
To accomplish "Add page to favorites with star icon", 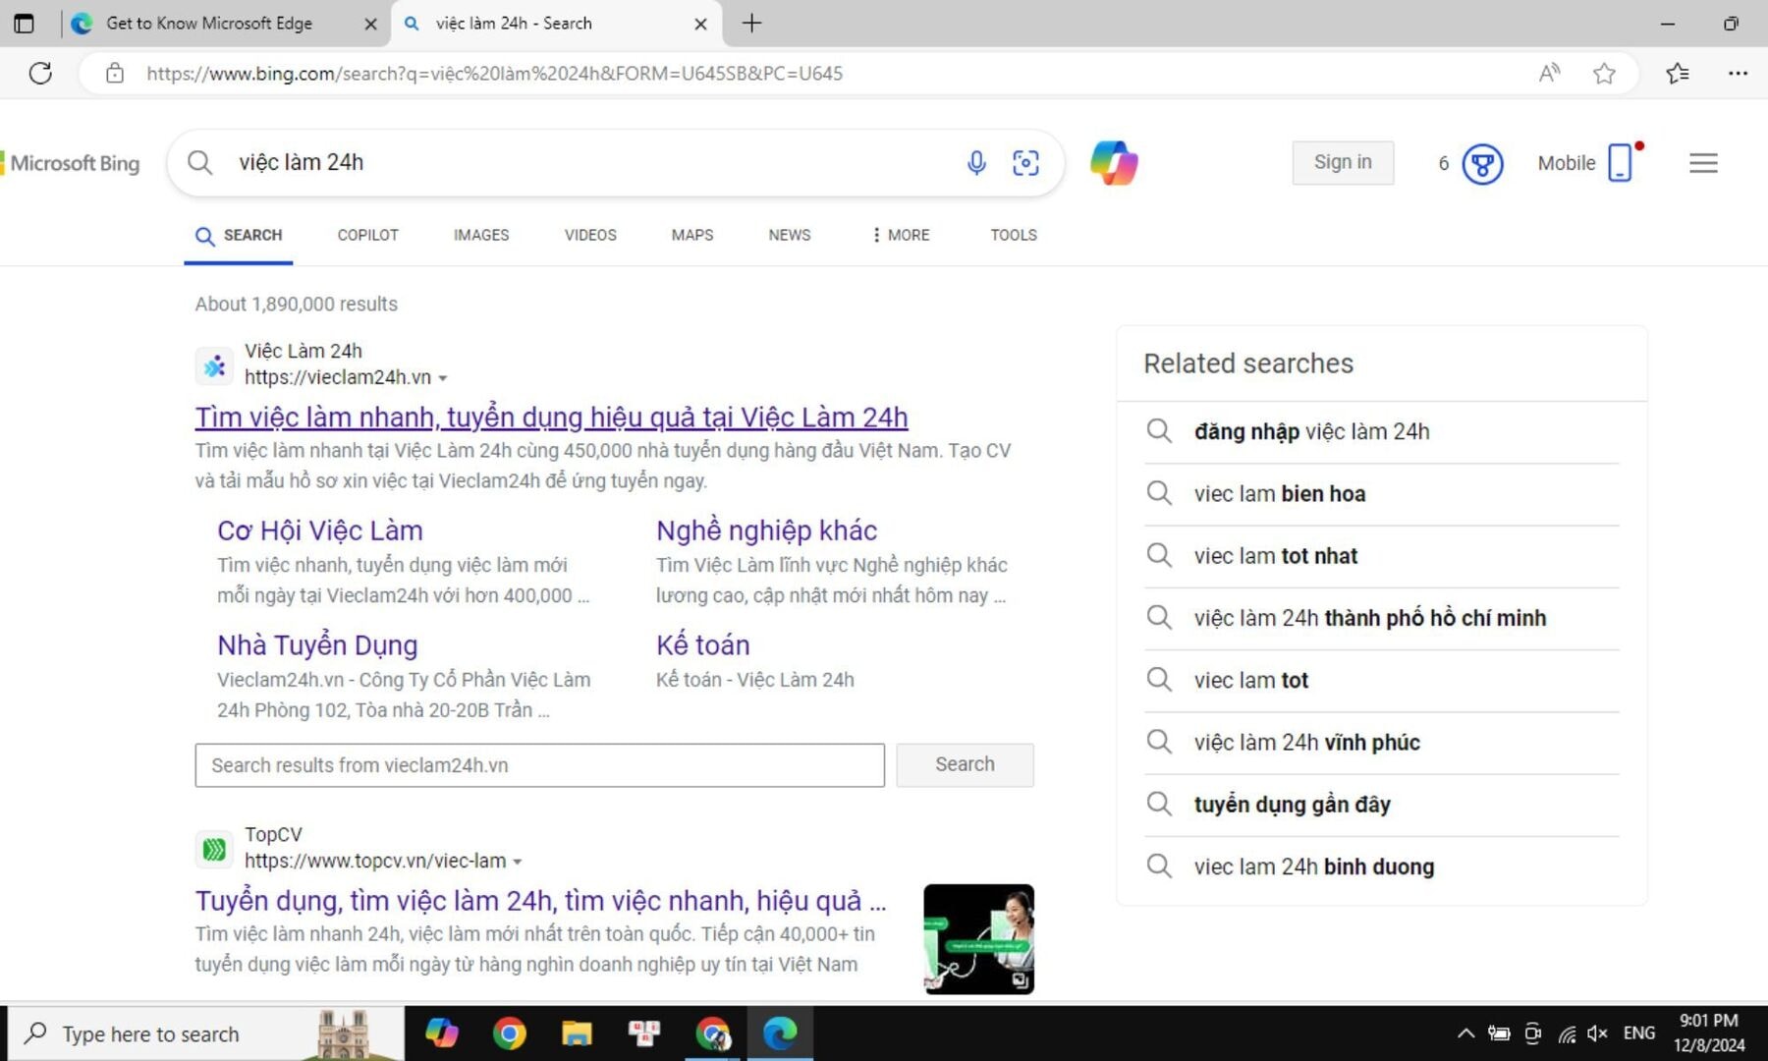I will [1604, 73].
